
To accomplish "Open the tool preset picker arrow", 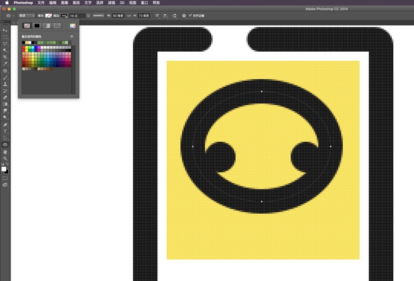I will pyautogui.click(x=14, y=16).
